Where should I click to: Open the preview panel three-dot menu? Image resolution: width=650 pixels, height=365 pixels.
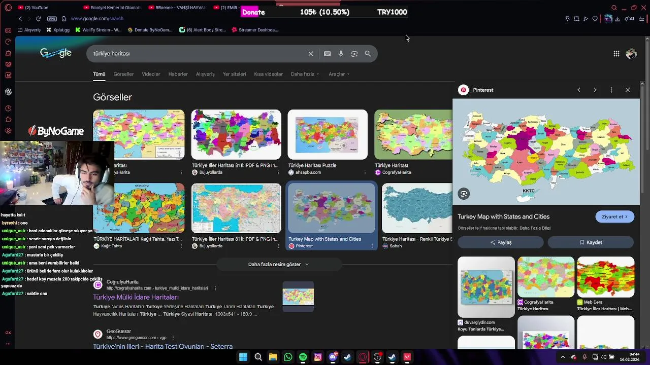pyautogui.click(x=611, y=90)
